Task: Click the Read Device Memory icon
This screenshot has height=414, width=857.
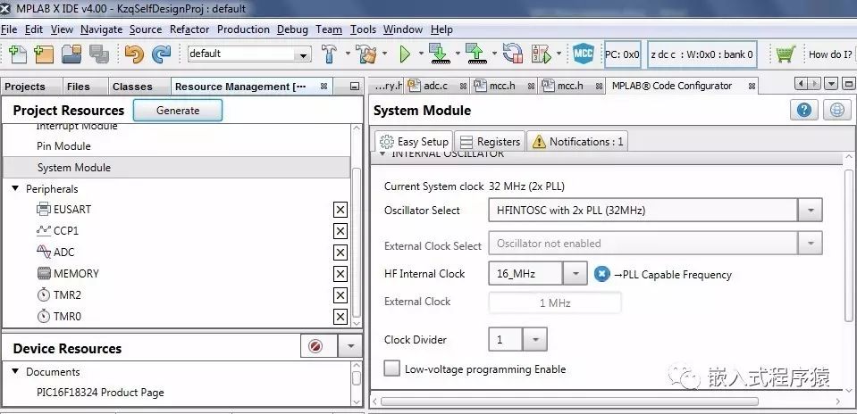Action: pos(476,54)
